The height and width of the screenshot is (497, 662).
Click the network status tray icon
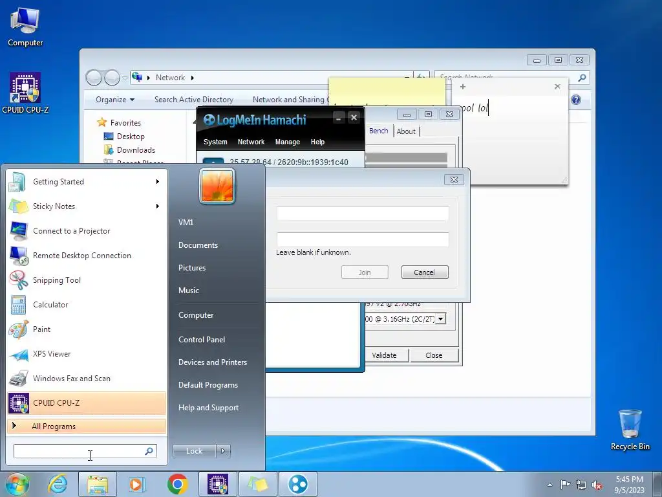point(581,485)
